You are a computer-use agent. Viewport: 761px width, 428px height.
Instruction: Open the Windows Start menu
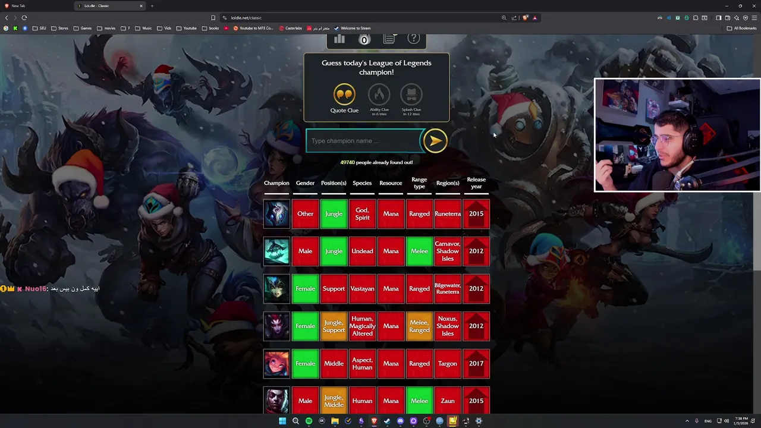[282, 421]
